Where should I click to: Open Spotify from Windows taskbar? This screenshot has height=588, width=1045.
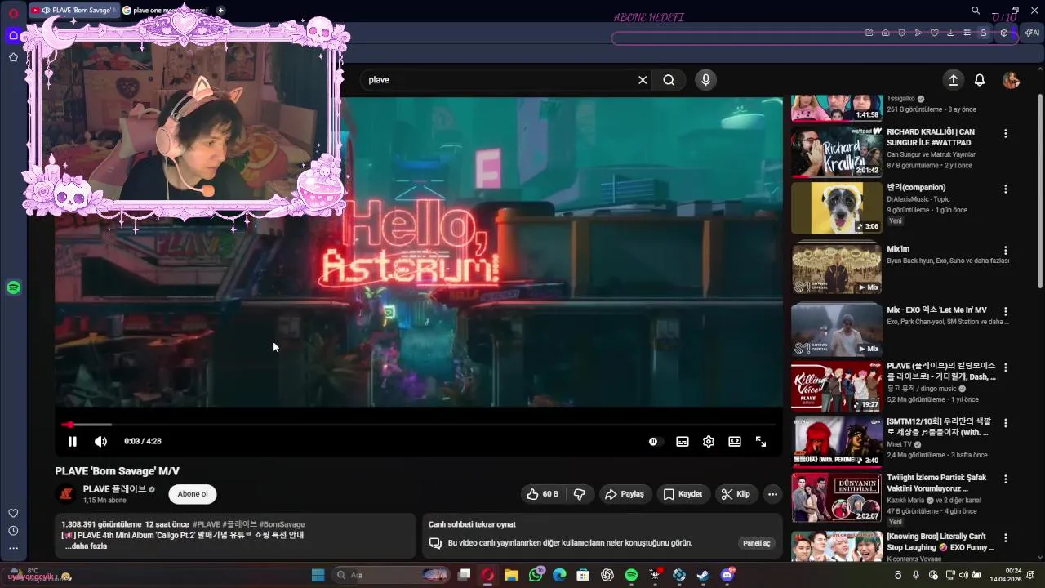click(x=631, y=575)
